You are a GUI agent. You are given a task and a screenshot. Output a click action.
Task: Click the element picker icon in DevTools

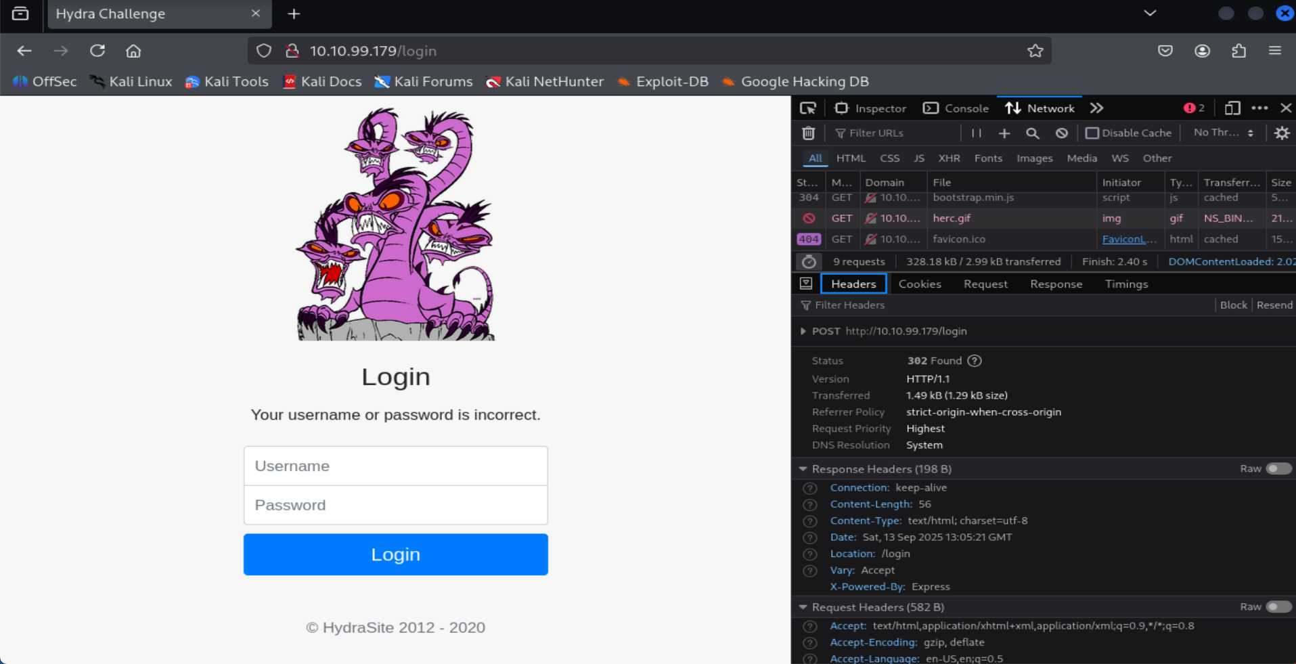coord(807,108)
